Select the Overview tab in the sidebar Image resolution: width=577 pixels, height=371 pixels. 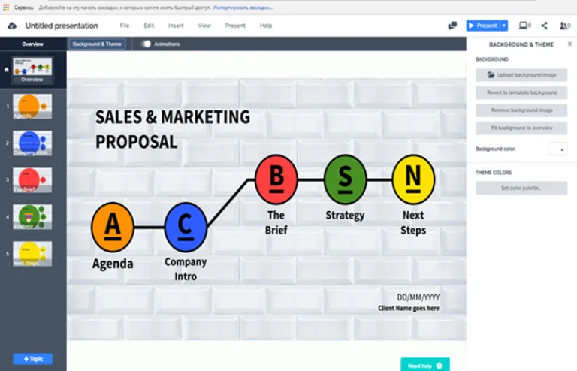(x=33, y=44)
